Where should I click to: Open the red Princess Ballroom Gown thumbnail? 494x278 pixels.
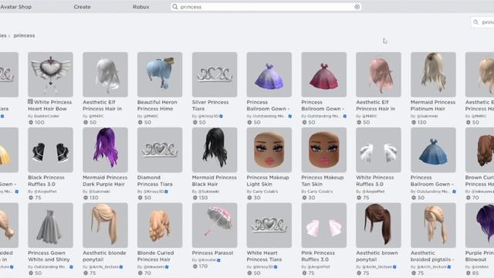point(324,74)
